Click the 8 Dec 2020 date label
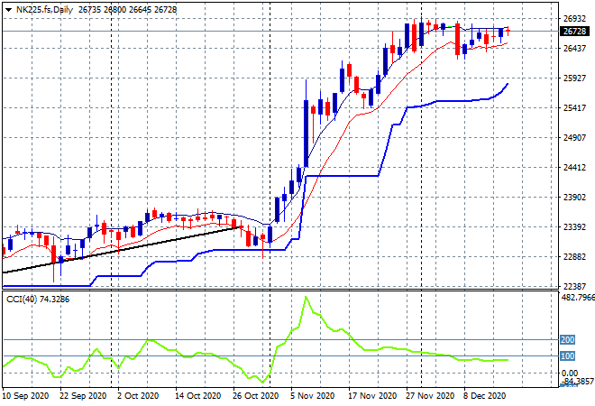 (x=484, y=396)
